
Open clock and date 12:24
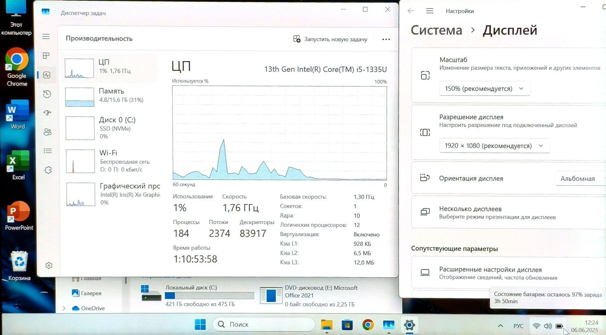(x=584, y=326)
